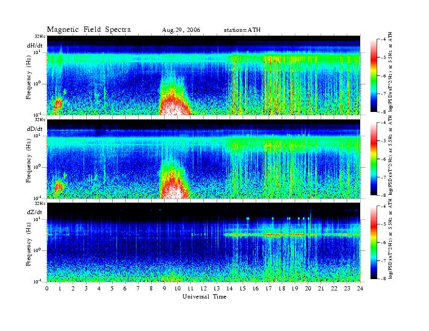Image resolution: width=429 pixels, height=331 pixels.
Task: Click the "20" hour tick label
Action: (308, 288)
